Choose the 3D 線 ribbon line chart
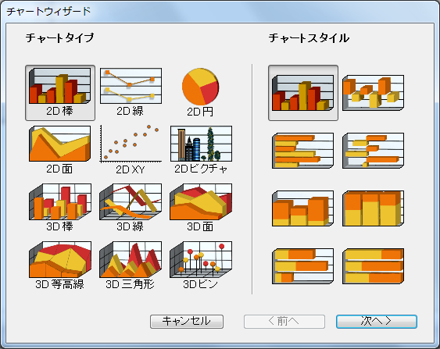This screenshot has width=440, height=349. coord(131,208)
